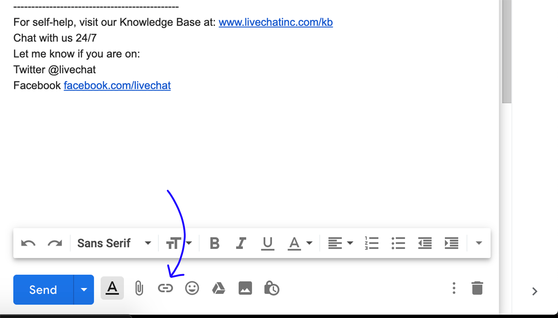Toggle confidential mode lock-clock icon
The width and height of the screenshot is (558, 318).
point(272,288)
